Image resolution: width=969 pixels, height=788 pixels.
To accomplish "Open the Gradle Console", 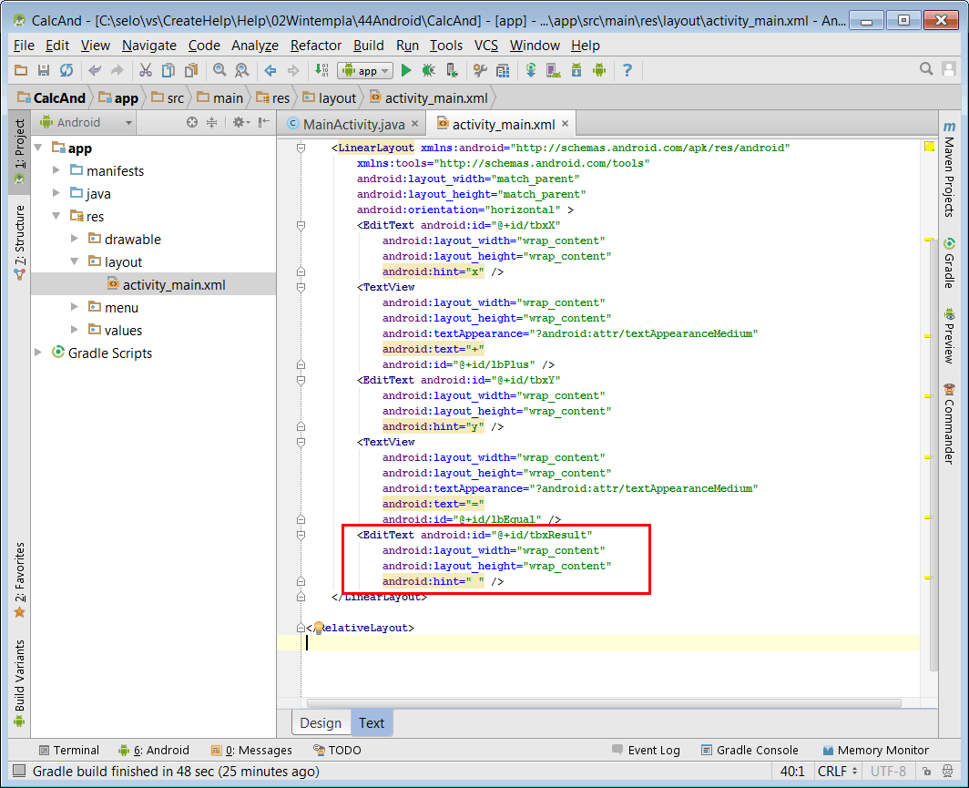I will pos(750,750).
